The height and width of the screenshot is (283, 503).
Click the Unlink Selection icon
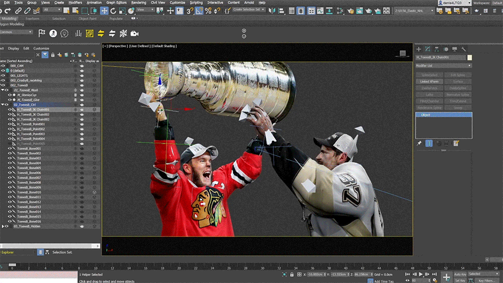coord(27,11)
